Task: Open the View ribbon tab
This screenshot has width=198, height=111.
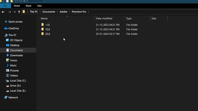Action: (39, 6)
